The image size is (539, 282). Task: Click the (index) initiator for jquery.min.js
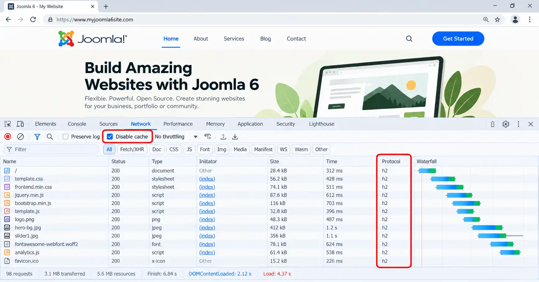point(207,195)
